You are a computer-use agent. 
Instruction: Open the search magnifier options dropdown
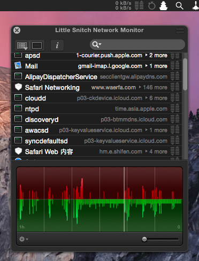click(x=97, y=44)
